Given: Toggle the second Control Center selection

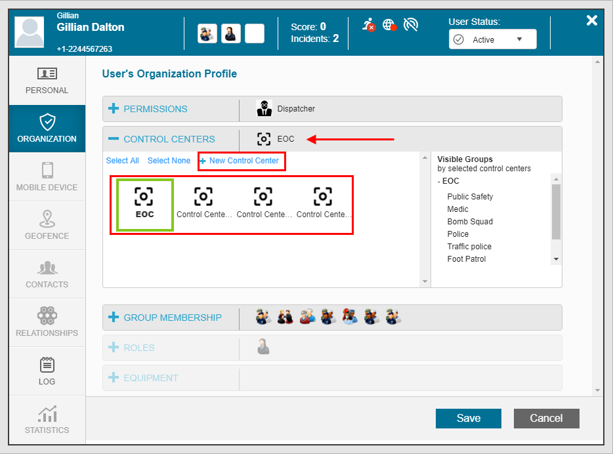Looking at the screenshot, I should tap(203, 204).
